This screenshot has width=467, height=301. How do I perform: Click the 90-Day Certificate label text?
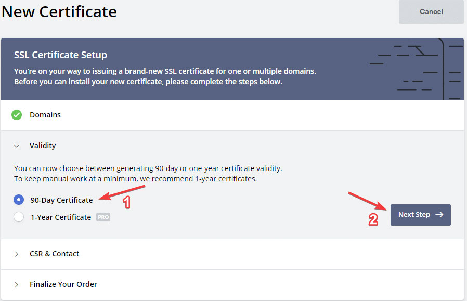[60, 200]
